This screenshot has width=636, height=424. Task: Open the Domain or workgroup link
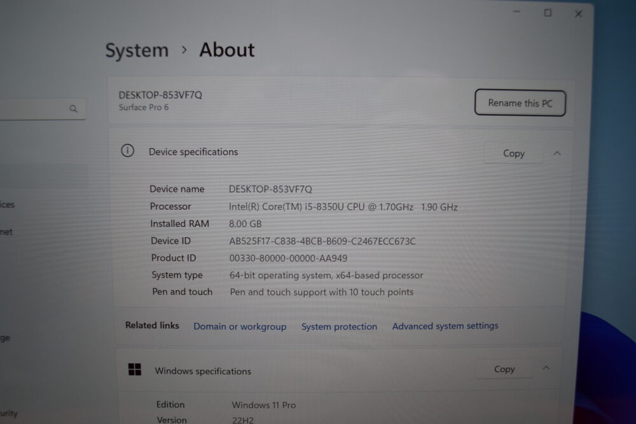point(240,326)
